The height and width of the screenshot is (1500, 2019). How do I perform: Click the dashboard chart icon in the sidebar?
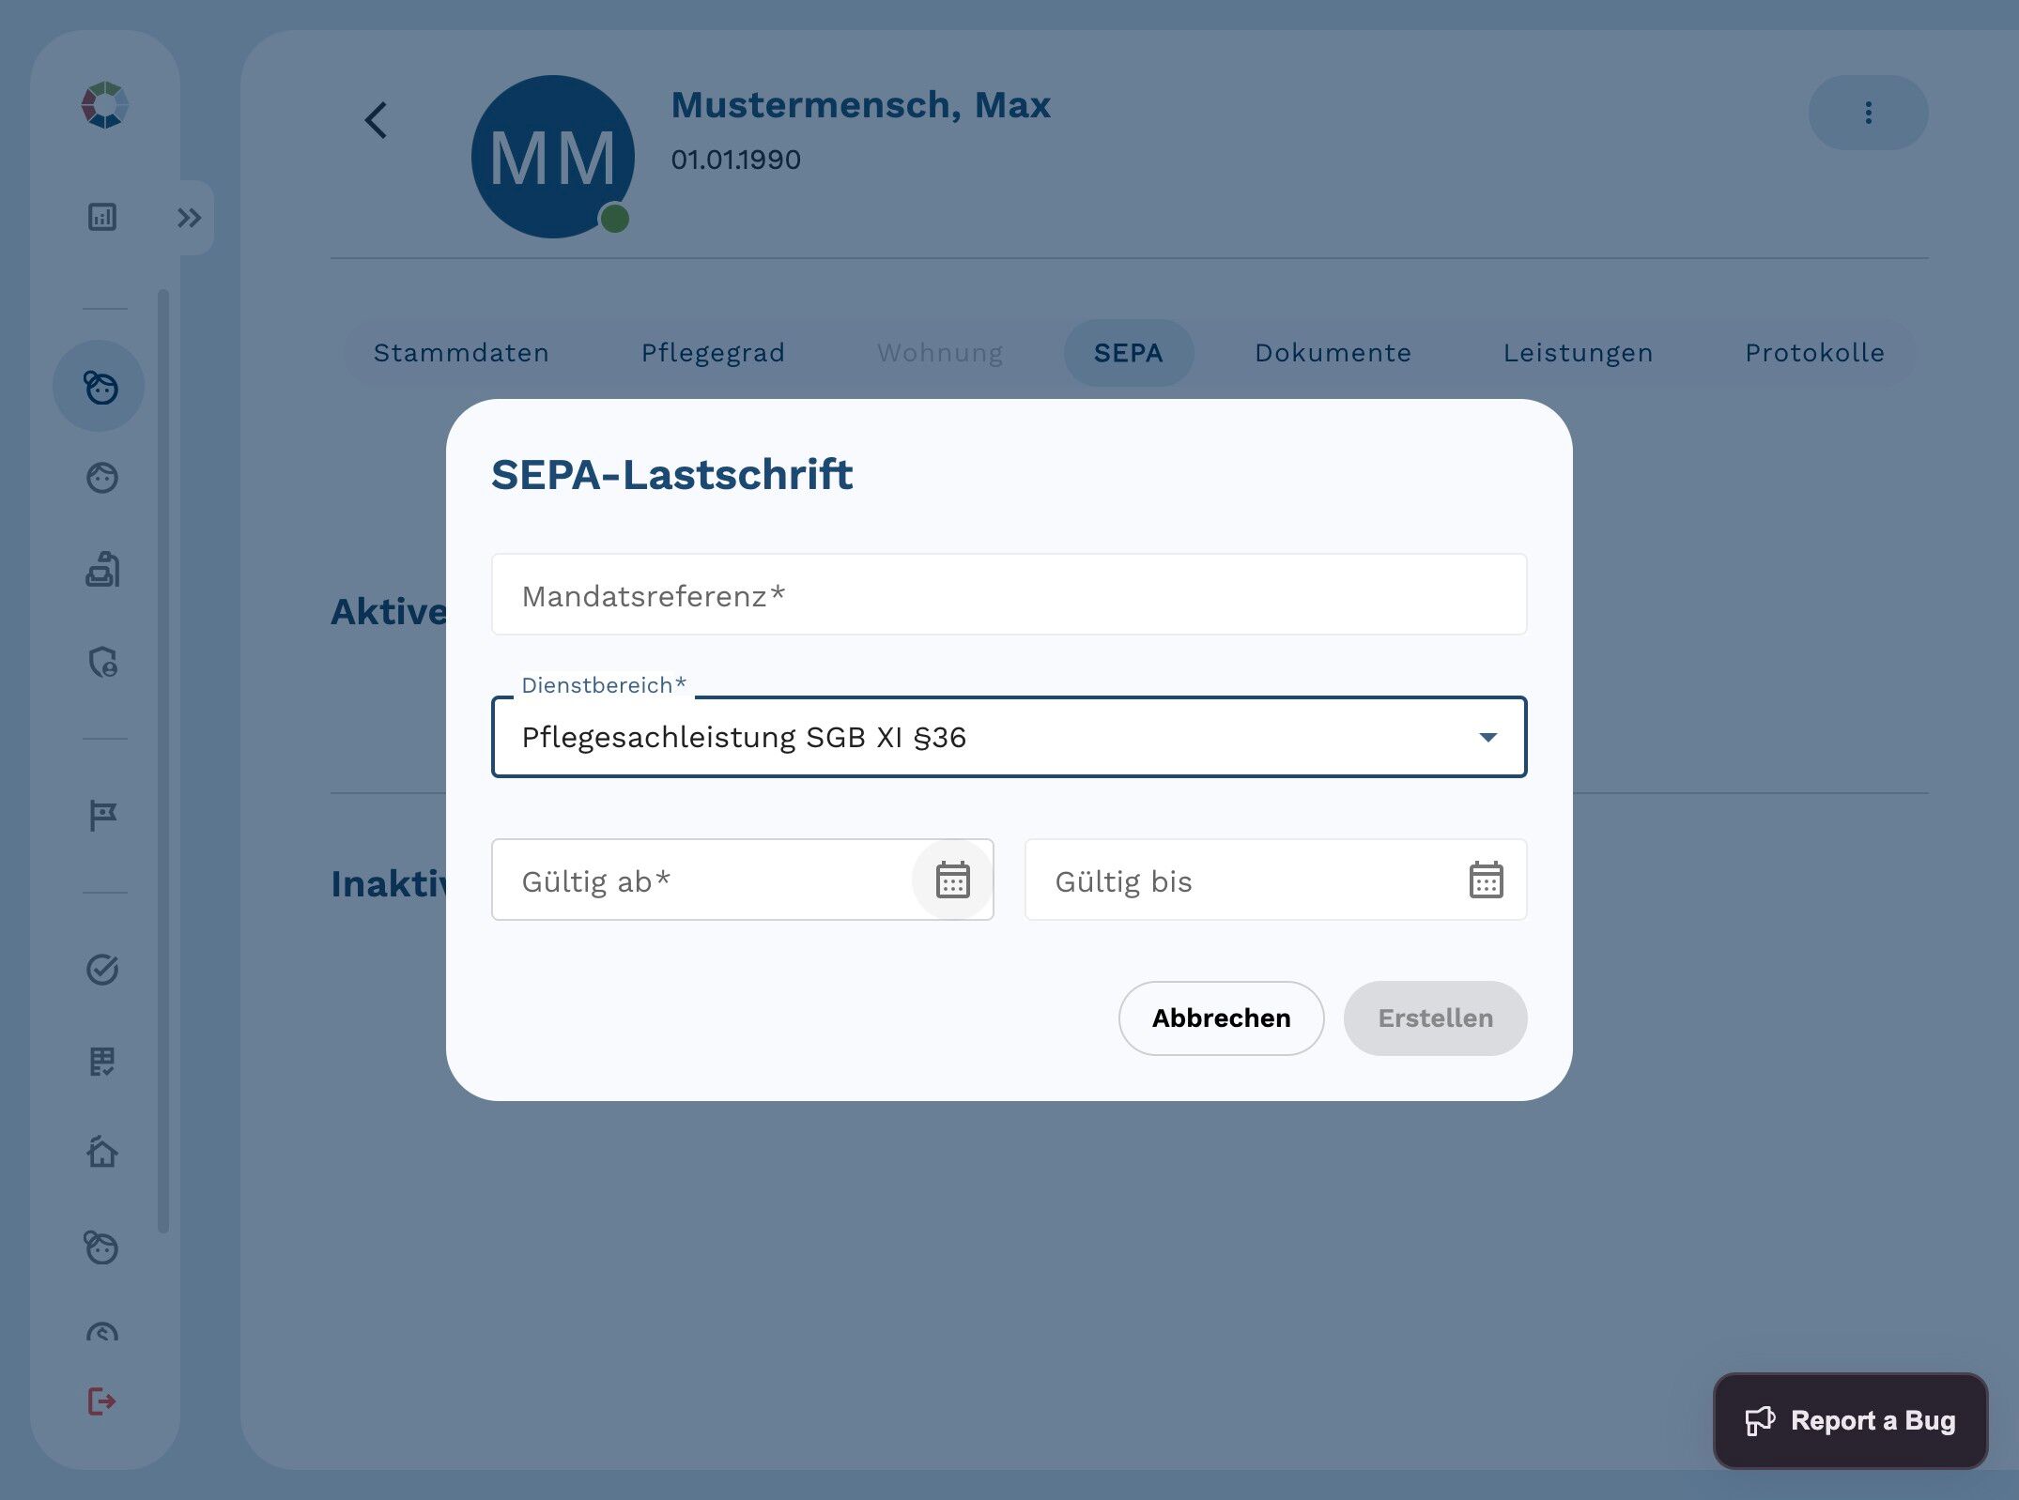pos(102,217)
